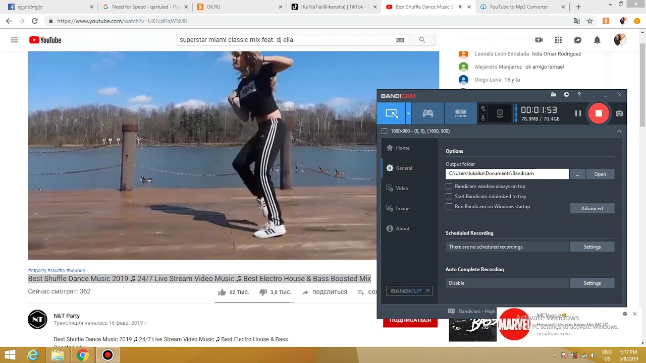The height and width of the screenshot is (363, 646).
Task: Reload the page in Chrome
Action: (34, 21)
